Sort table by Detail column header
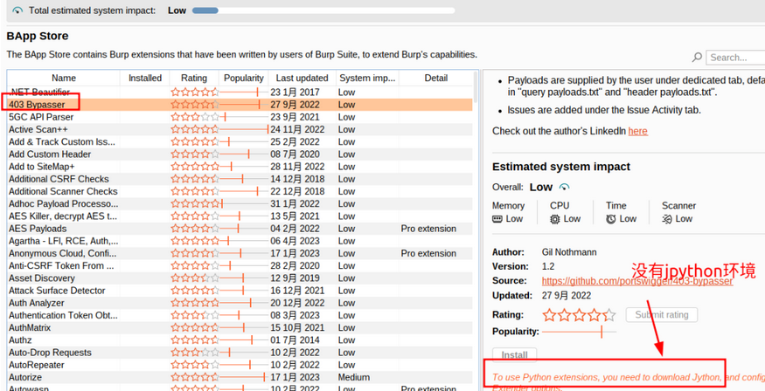The image size is (765, 391). pos(435,78)
